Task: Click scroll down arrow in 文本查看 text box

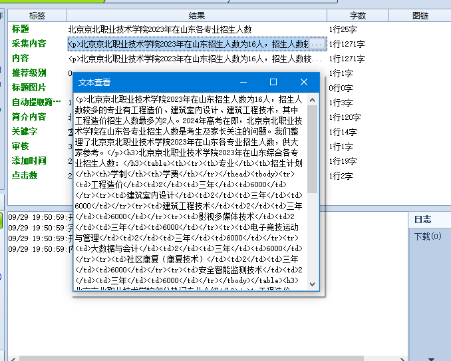Action: tap(313, 284)
